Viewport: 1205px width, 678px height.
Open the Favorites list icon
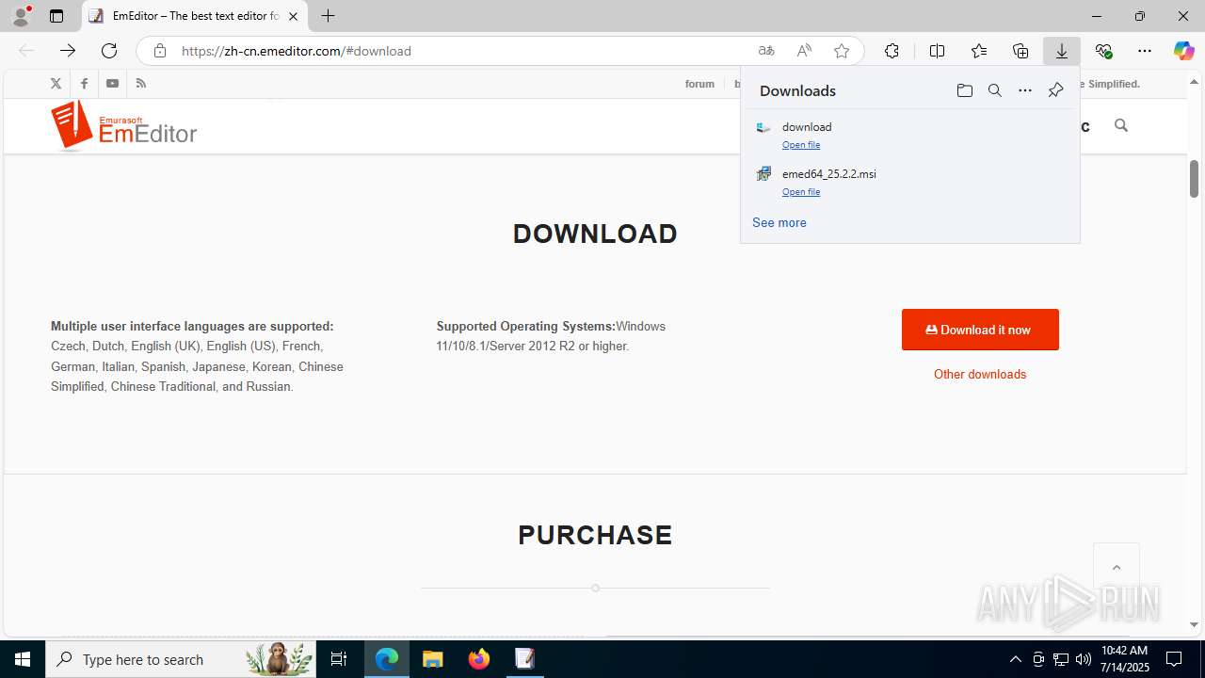[x=979, y=51]
